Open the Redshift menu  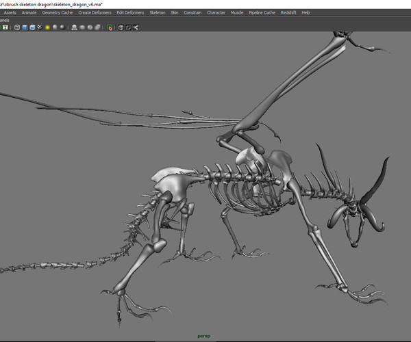point(288,12)
